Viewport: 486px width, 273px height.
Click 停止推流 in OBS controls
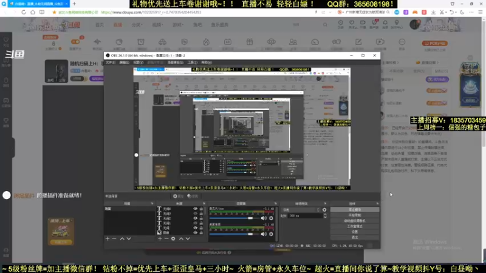(x=355, y=209)
